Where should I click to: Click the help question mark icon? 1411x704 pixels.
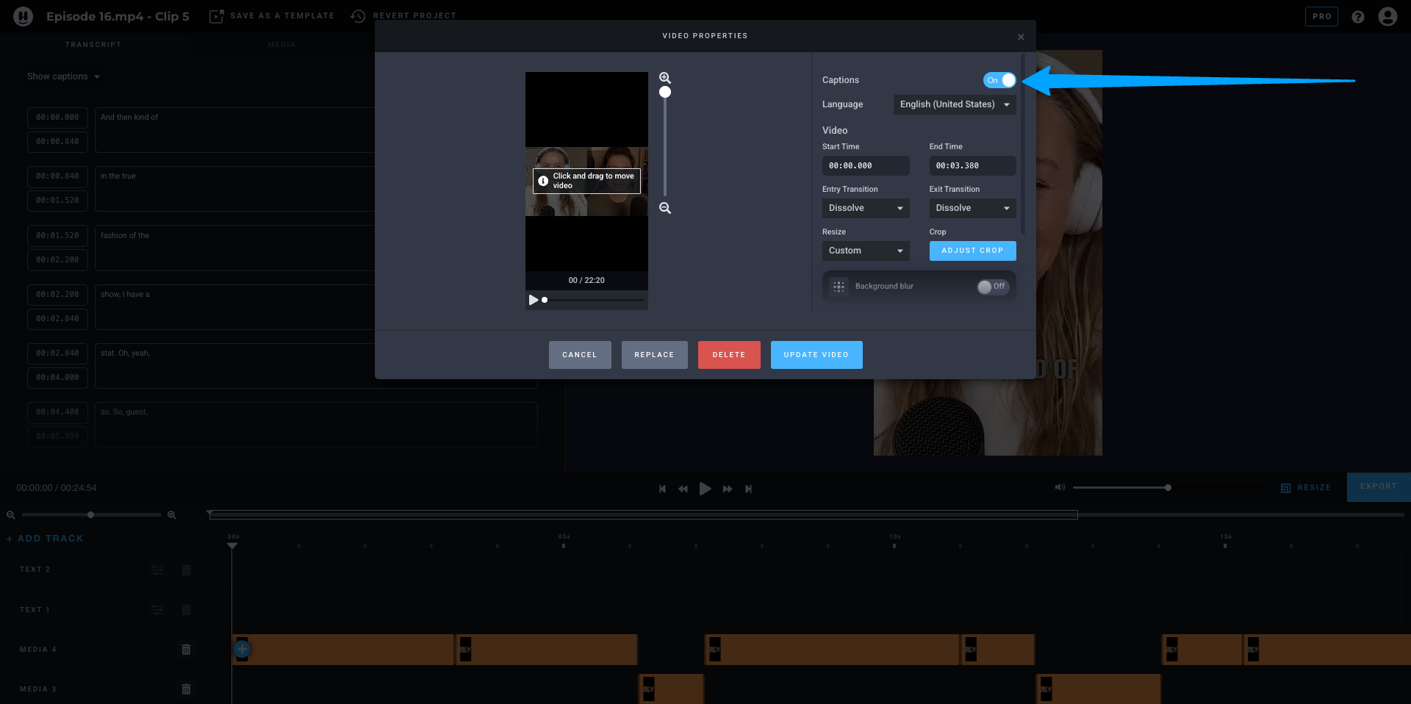[1357, 16]
